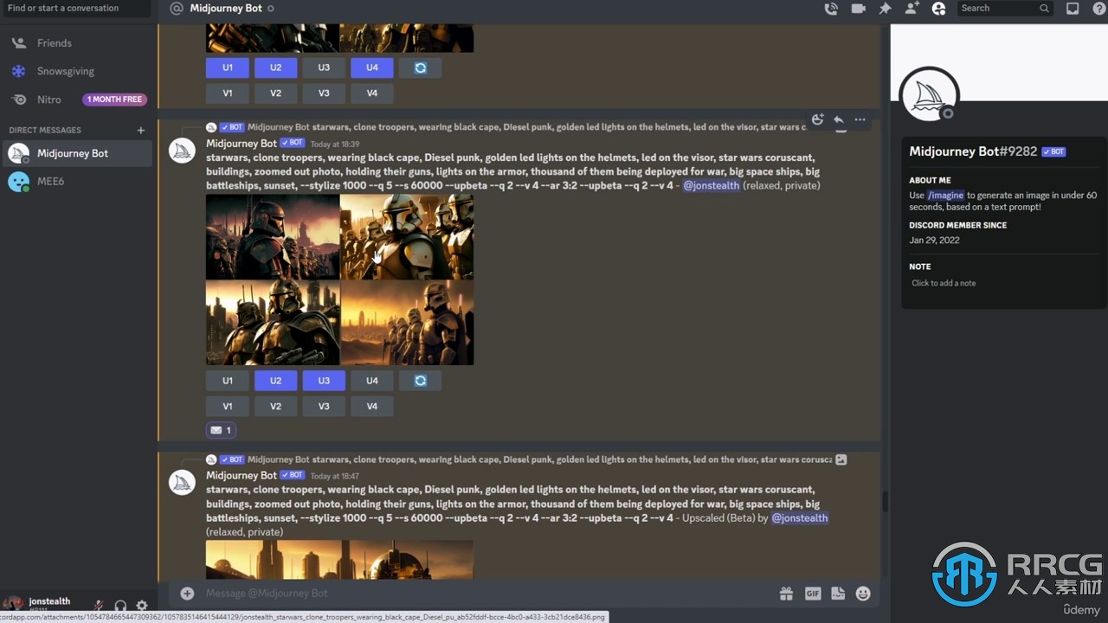Viewport: 1108px width, 623px height.
Task: Click @jonstealth mention in 18:47 message
Action: click(x=800, y=517)
